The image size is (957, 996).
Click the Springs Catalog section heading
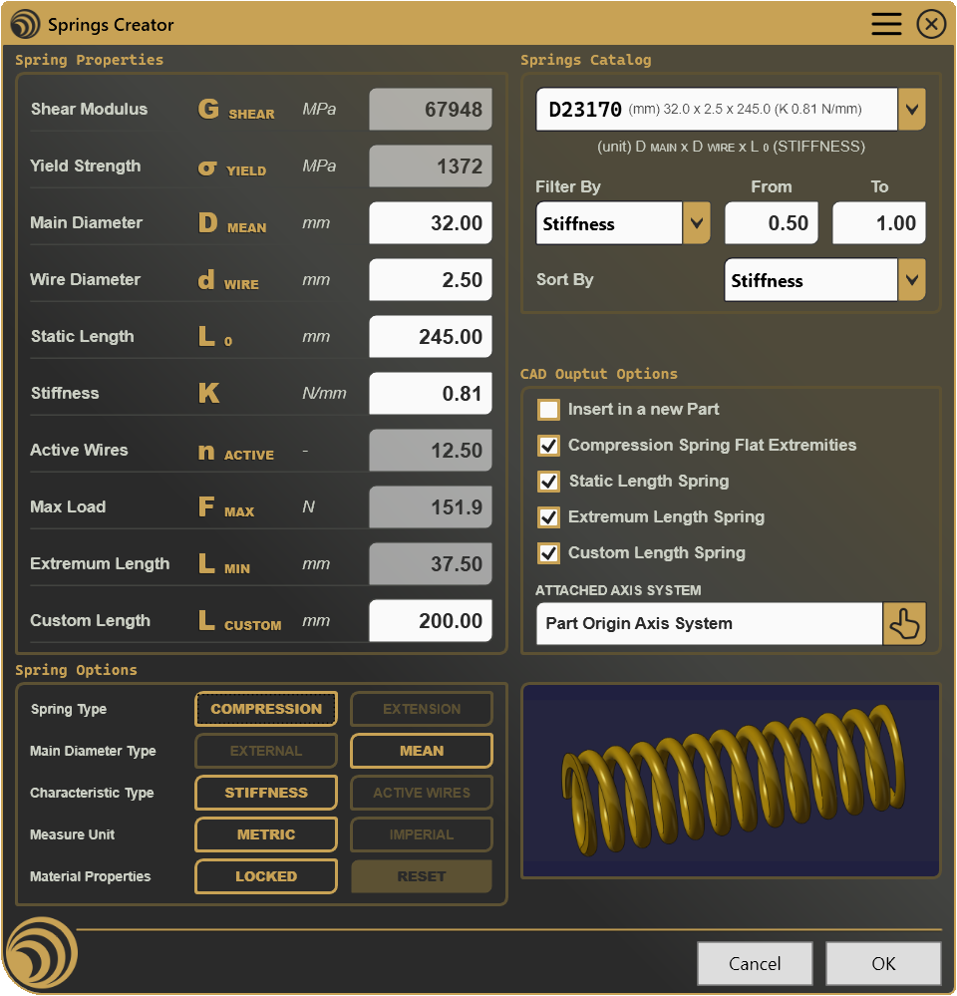[585, 61]
